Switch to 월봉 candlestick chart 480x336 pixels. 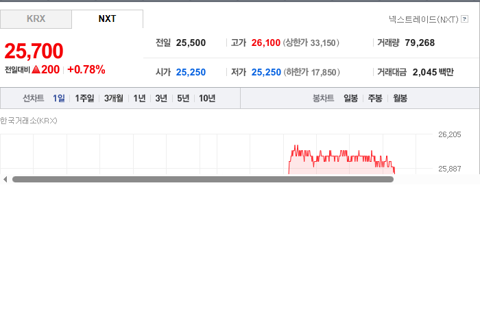click(x=400, y=98)
